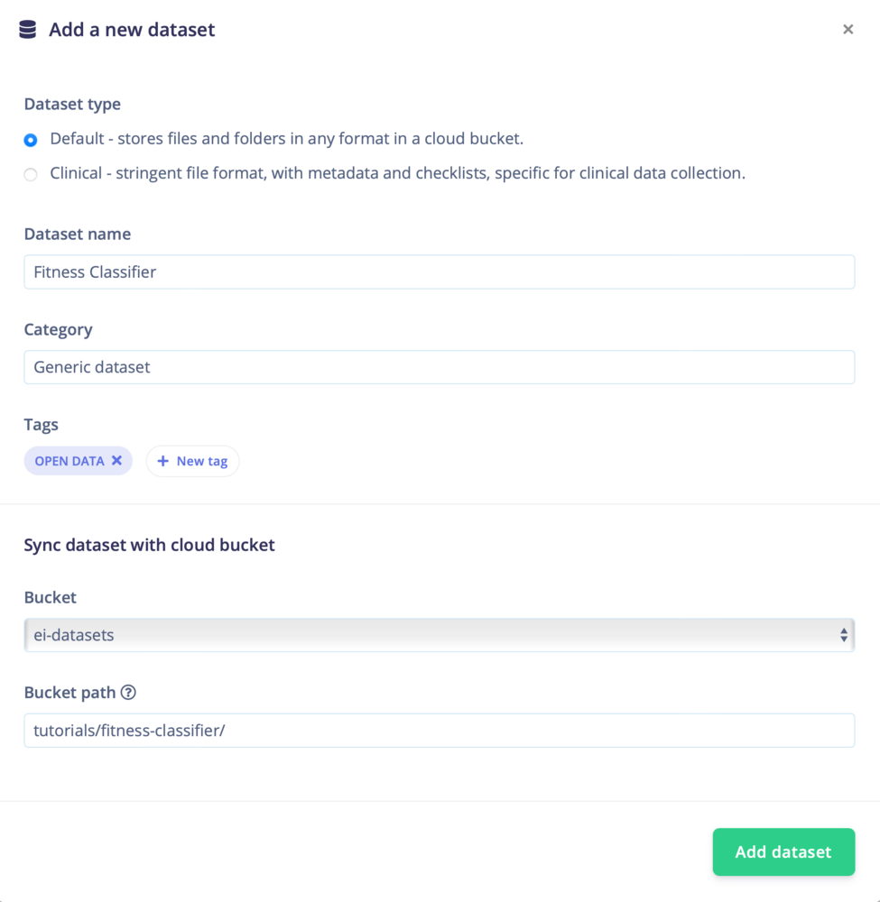Click into the Category input field
The width and height of the screenshot is (880, 902).
(x=439, y=367)
